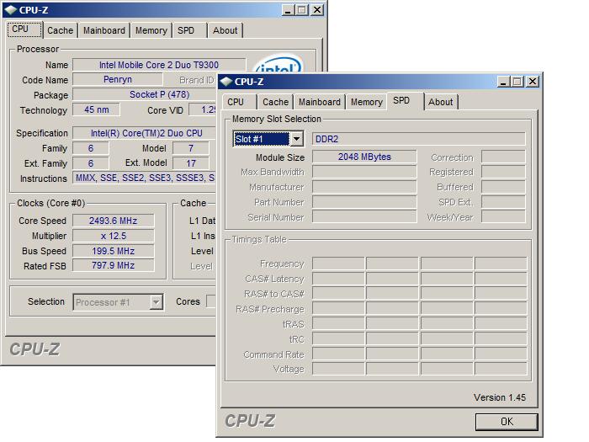Viewport: 589px width, 442px height.
Task: Click the empty Part Number field
Action: pos(364,202)
